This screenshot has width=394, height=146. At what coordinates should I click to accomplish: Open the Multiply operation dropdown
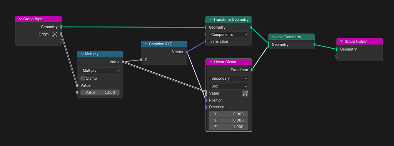100,71
